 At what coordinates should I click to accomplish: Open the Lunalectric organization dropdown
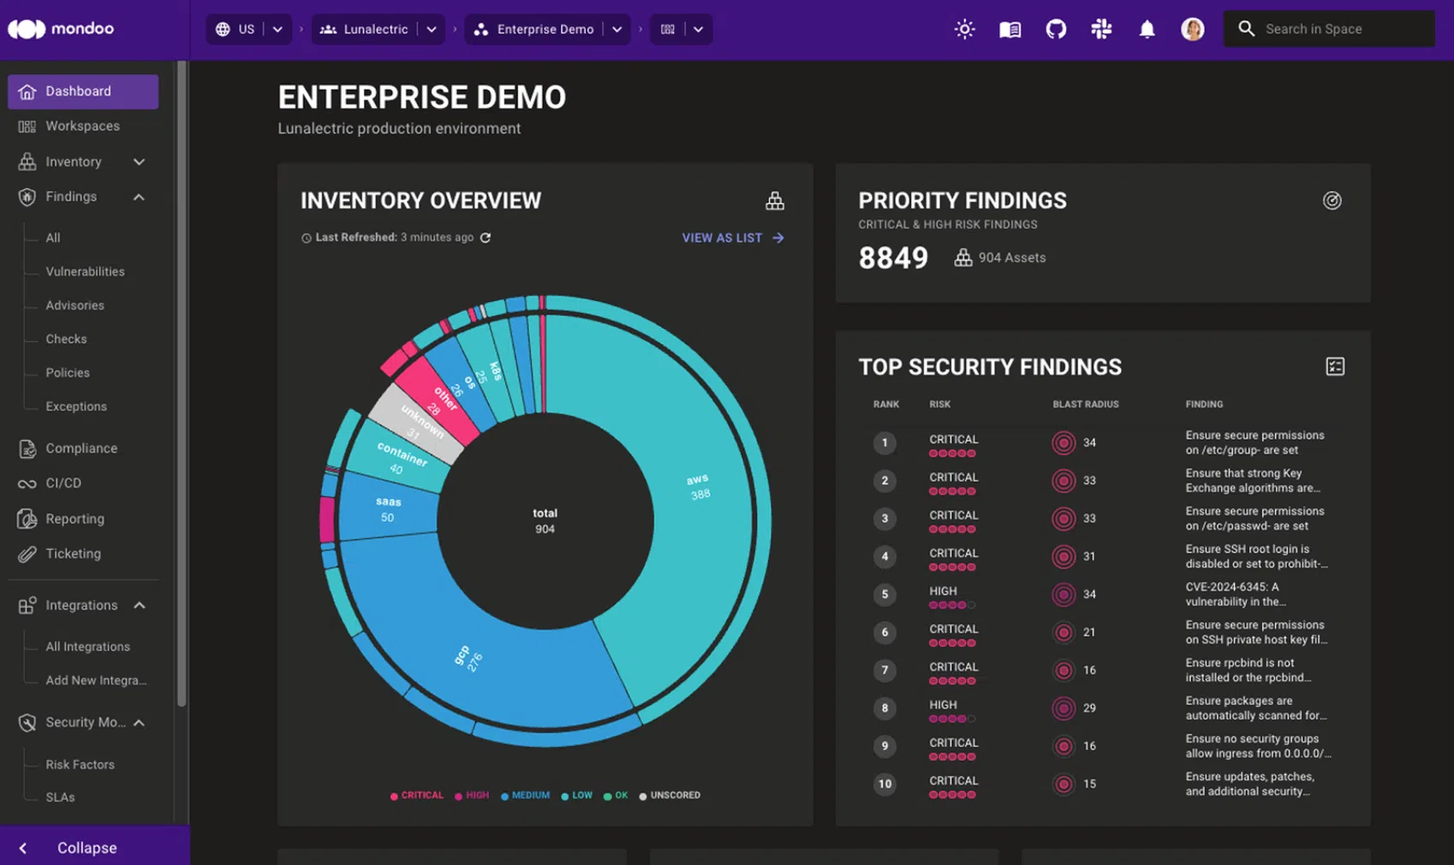(x=432, y=29)
